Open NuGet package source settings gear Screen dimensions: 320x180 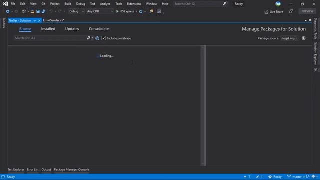(304, 38)
